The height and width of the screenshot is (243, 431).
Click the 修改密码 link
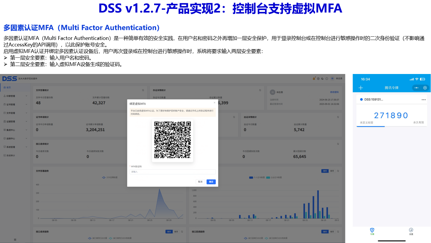tap(334, 92)
